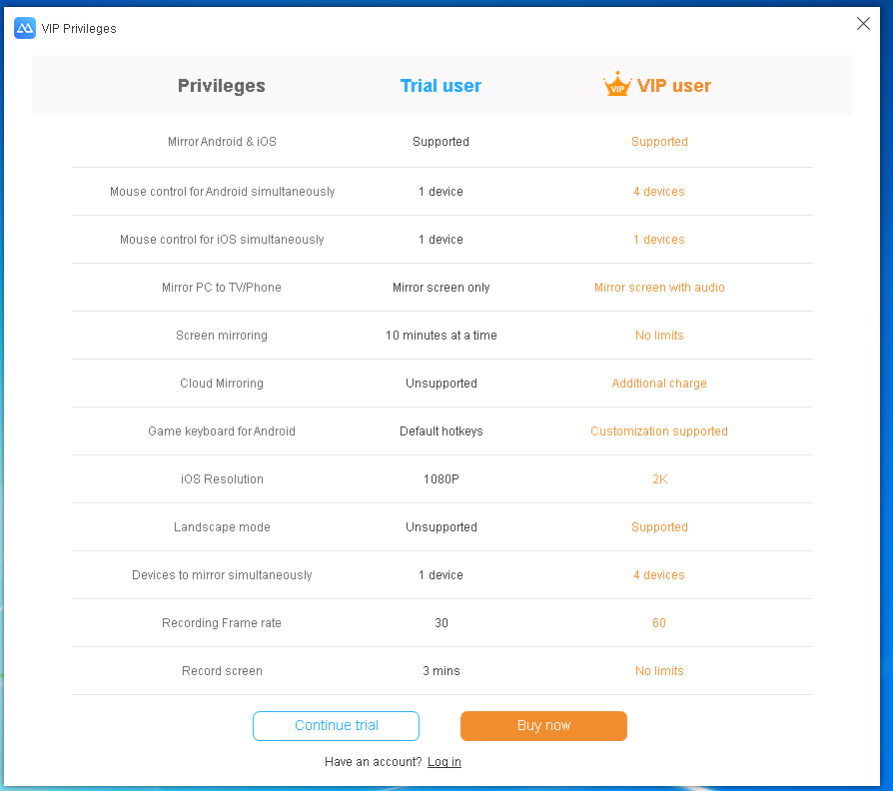Click the 10 minutes at a time text
The width and height of the screenshot is (893, 791).
pyautogui.click(x=441, y=336)
